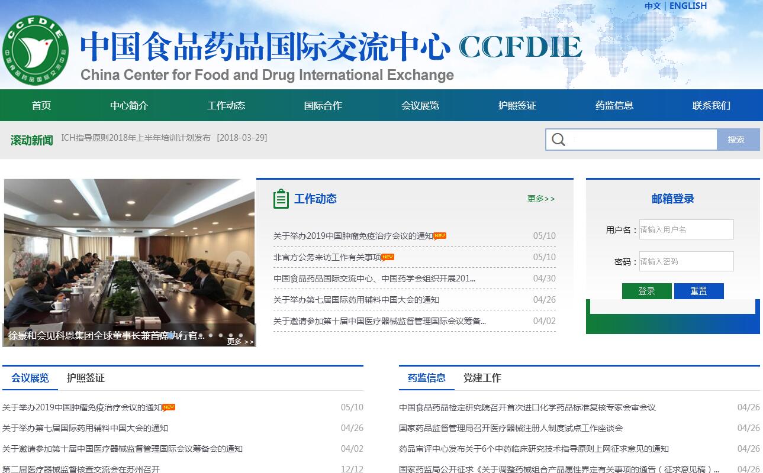The width and height of the screenshot is (763, 473).
Task: Click the CCFDIE green bird logo
Action: (36, 50)
